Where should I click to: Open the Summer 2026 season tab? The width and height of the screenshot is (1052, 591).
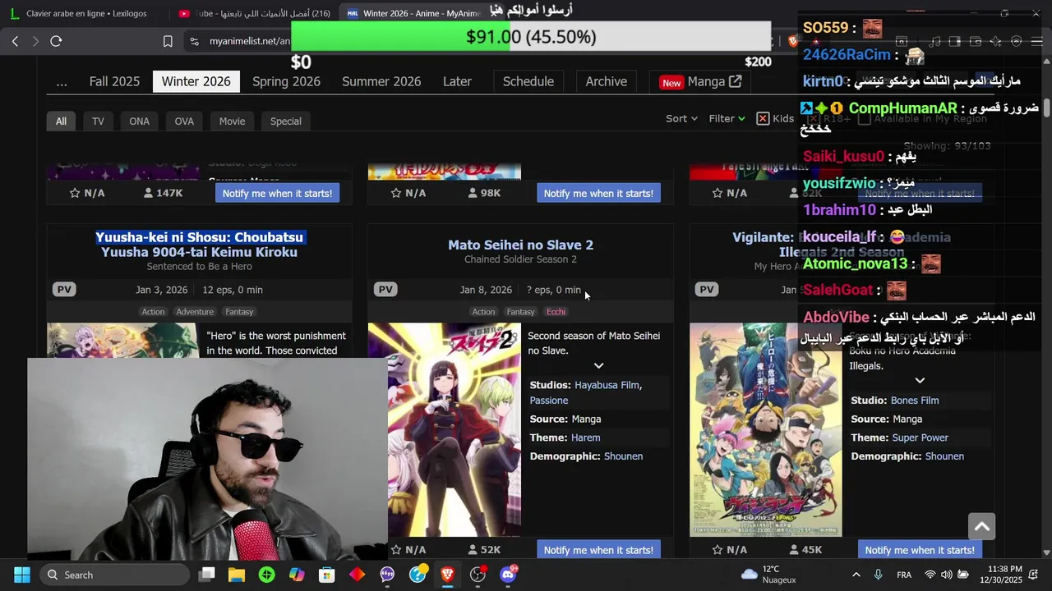click(x=381, y=81)
